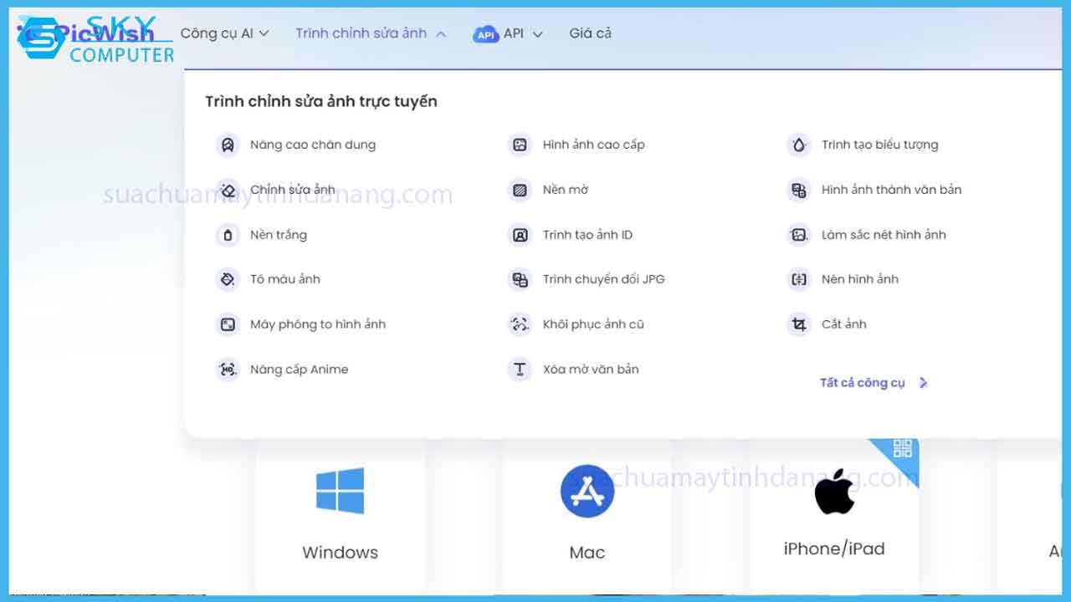Click the Chỉnh sửa ảnh eraser icon
The width and height of the screenshot is (1071, 602).
(228, 190)
